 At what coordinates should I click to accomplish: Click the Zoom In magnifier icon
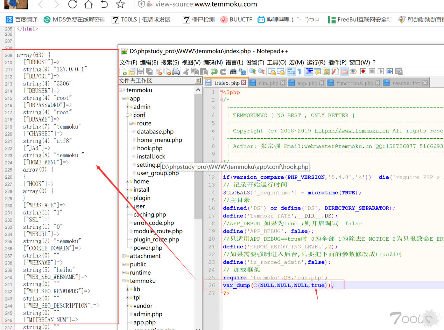(x=253, y=71)
